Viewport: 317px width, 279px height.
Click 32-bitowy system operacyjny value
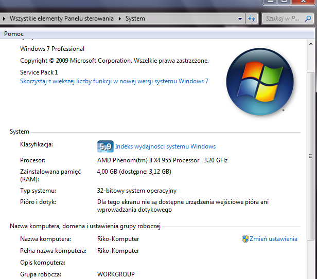(137, 191)
